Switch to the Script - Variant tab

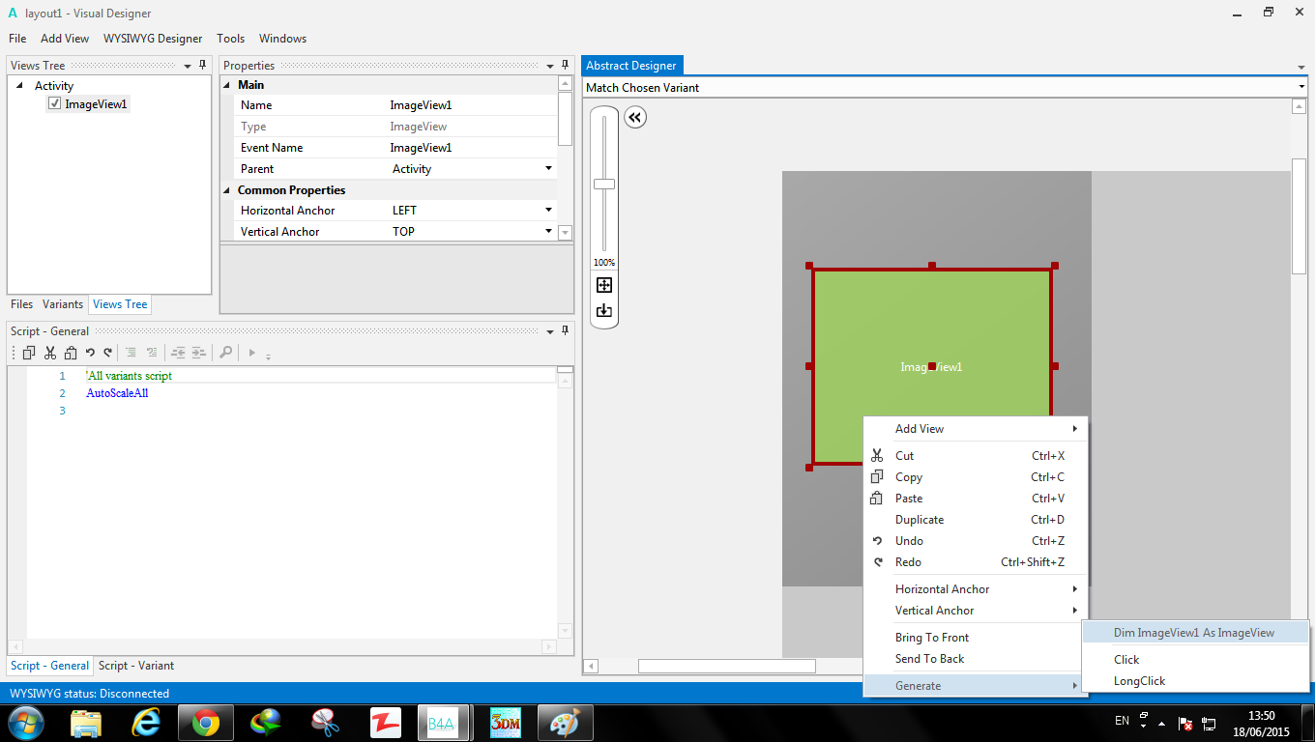136,666
